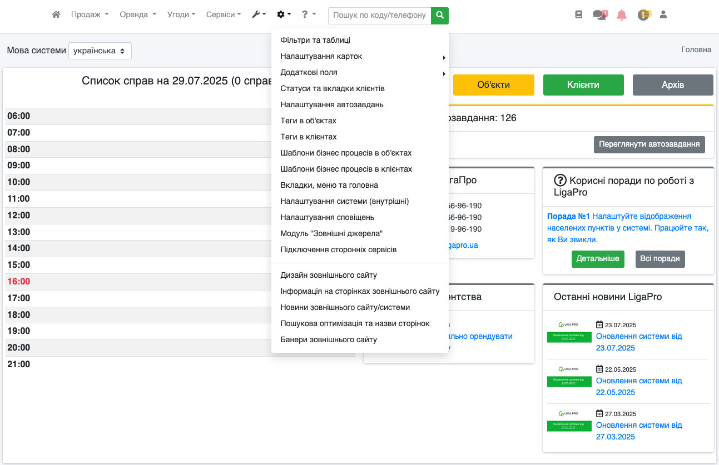
Task: Open the book knowledge base icon
Action: click(578, 15)
